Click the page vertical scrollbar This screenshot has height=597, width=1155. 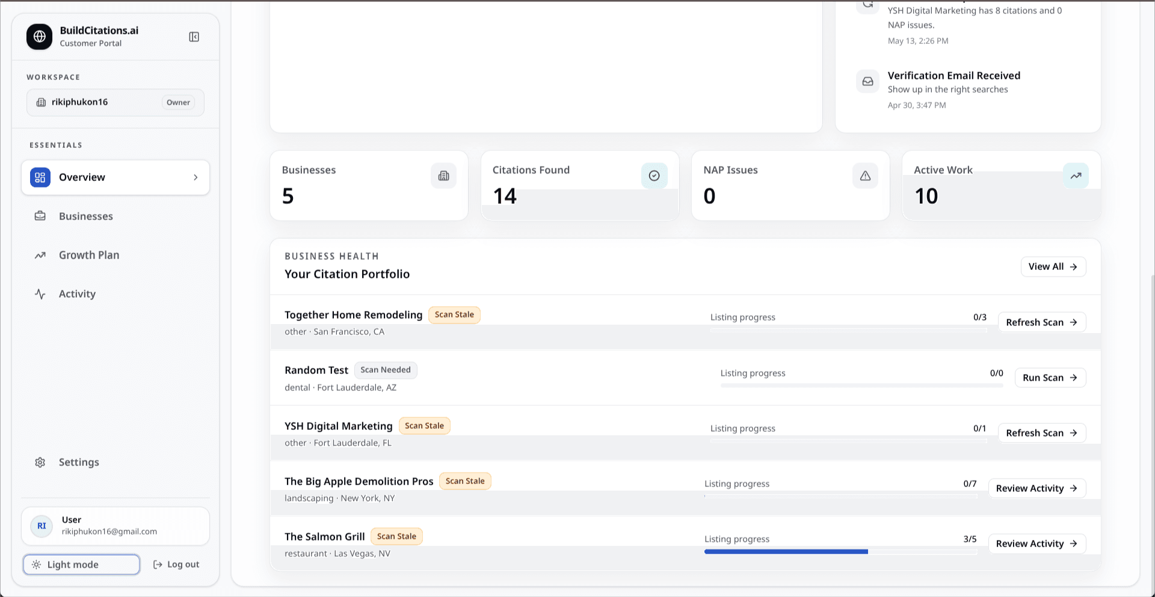(1152, 436)
